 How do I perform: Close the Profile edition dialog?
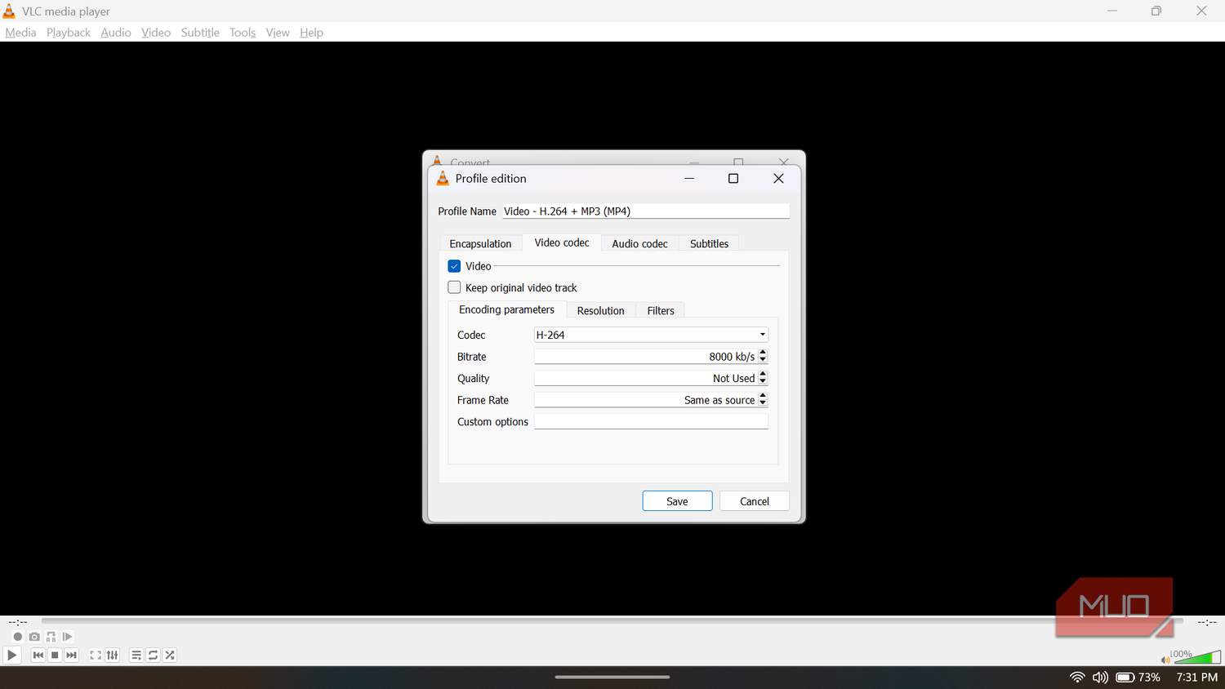(778, 178)
